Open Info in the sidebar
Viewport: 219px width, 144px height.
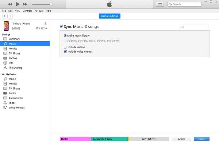coord(25,63)
